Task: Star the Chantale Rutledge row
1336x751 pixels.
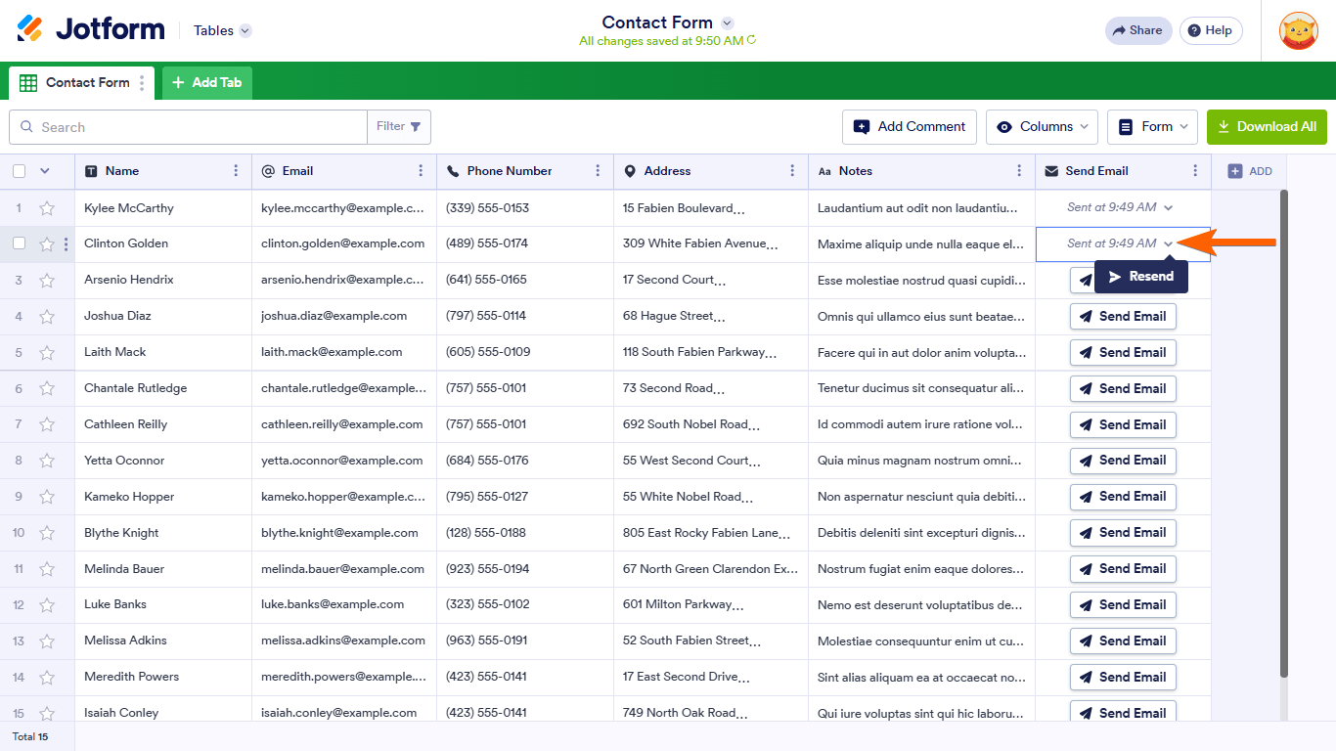Action: [x=47, y=389]
